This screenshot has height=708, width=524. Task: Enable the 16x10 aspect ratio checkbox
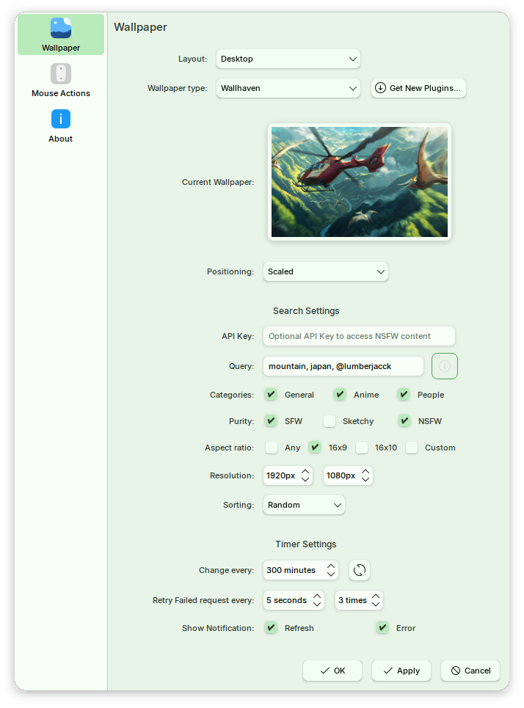361,448
